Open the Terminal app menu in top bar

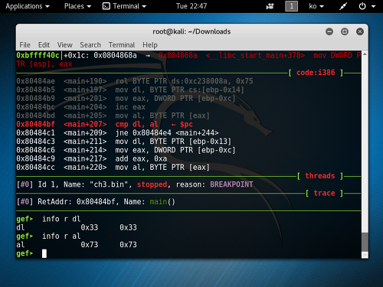coord(124,6)
